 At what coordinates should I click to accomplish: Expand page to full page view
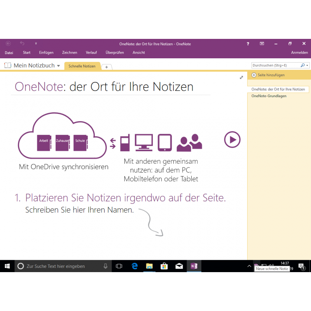[x=241, y=78]
